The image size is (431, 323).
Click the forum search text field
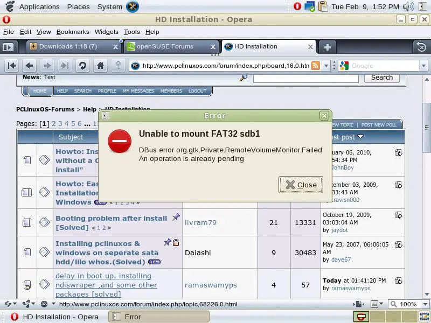[x=305, y=78]
